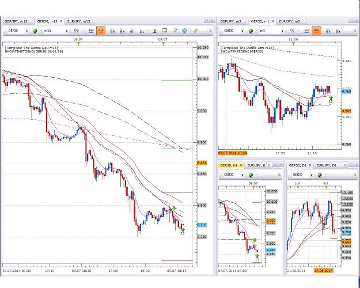360x288 pixels.
Task: Show more tabs in D1 panel
Action: pyautogui.click(x=344, y=165)
